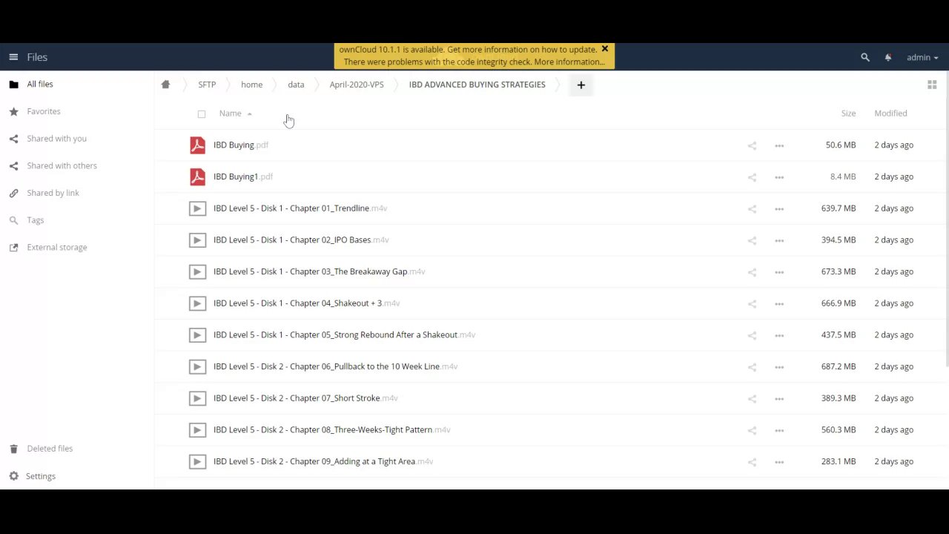Navigate to data breadcrumb

coord(296,85)
